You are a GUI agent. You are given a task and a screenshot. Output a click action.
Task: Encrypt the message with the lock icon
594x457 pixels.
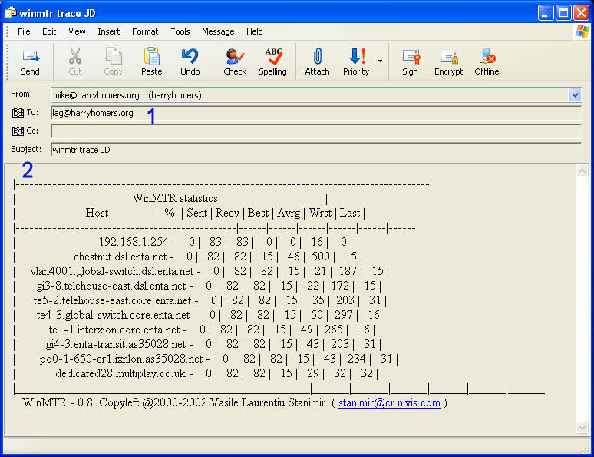coord(449,57)
